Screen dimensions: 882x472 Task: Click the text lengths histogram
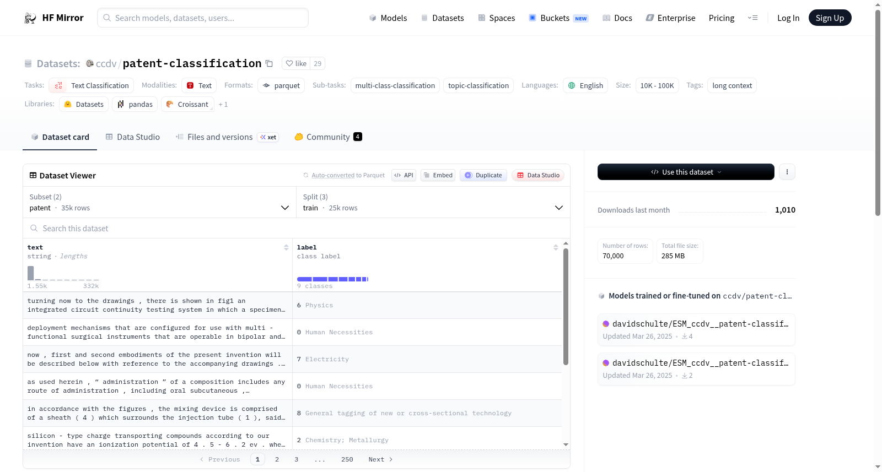[63, 273]
